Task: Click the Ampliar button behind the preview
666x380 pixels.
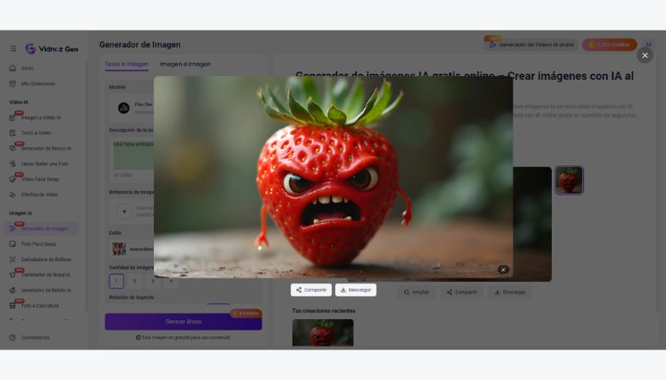Action: (x=417, y=293)
